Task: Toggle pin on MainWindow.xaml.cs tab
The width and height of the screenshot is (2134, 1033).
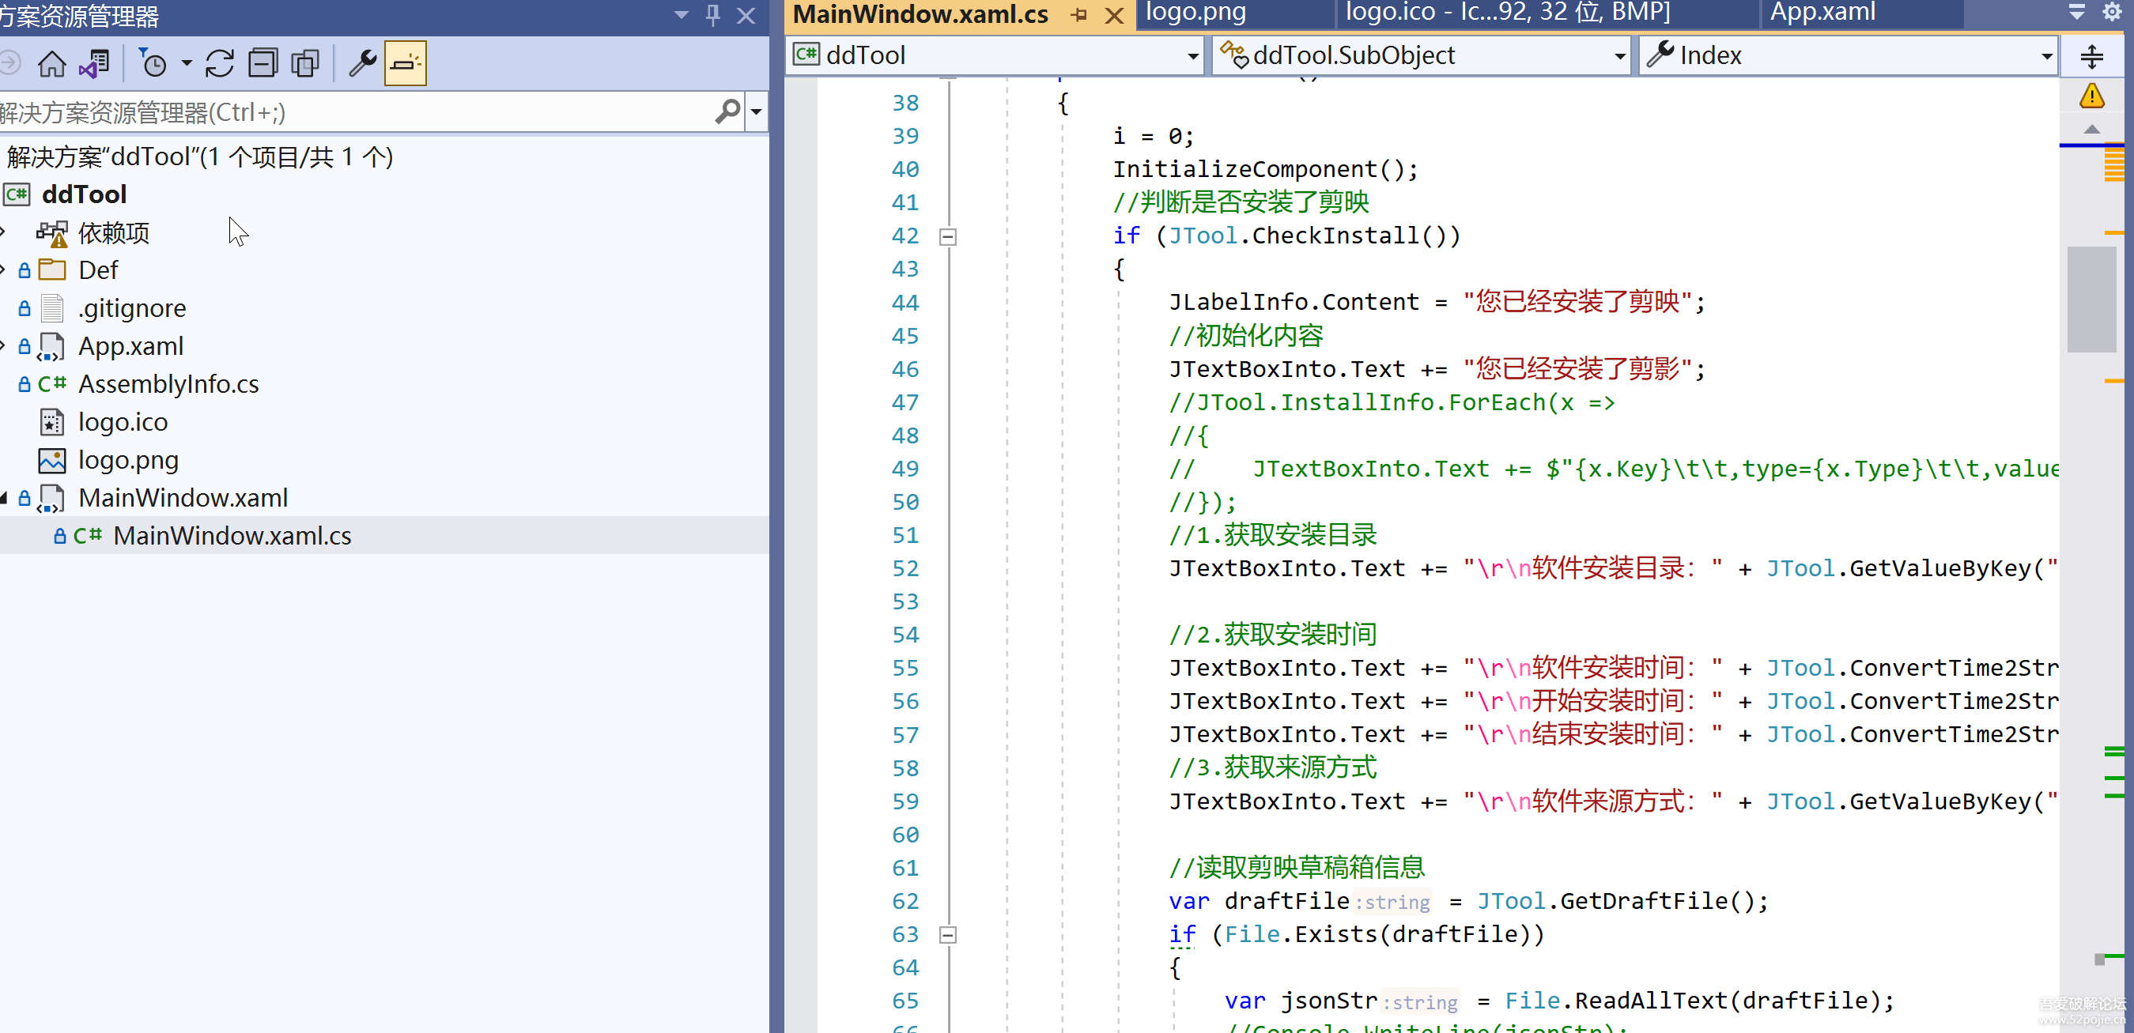Action: pyautogui.click(x=1078, y=15)
